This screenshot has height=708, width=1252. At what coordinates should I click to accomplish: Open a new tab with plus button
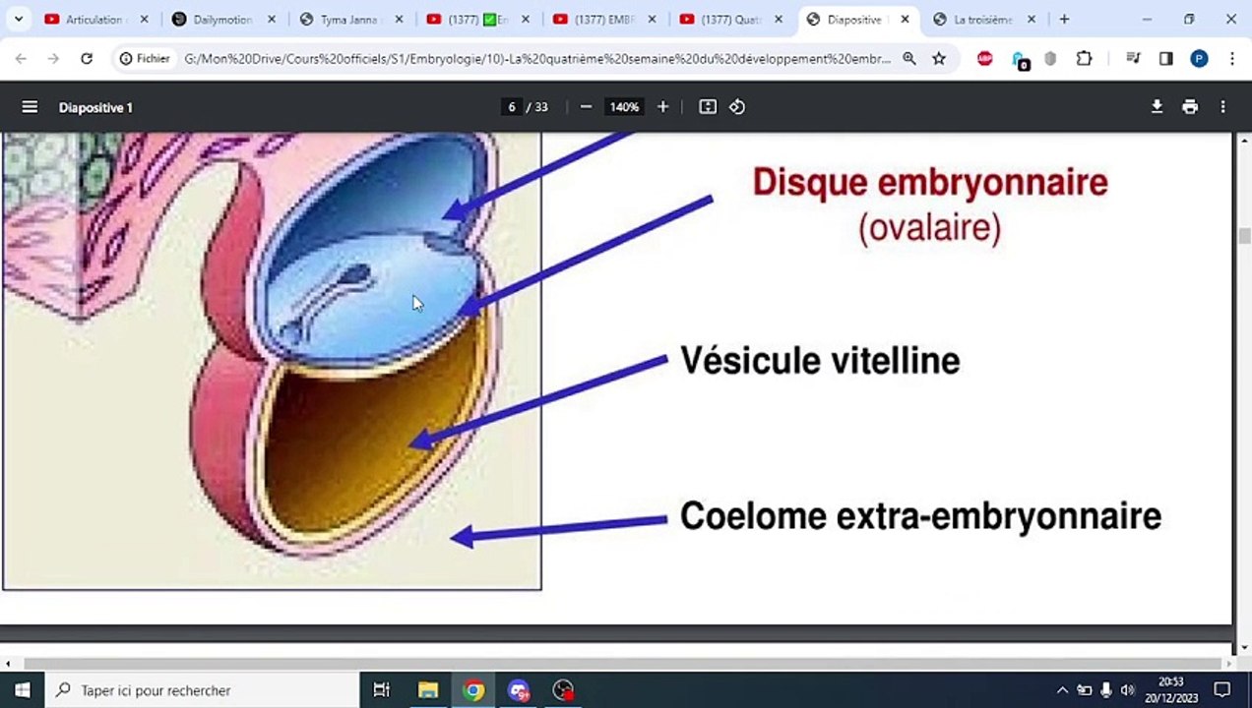[1064, 19]
